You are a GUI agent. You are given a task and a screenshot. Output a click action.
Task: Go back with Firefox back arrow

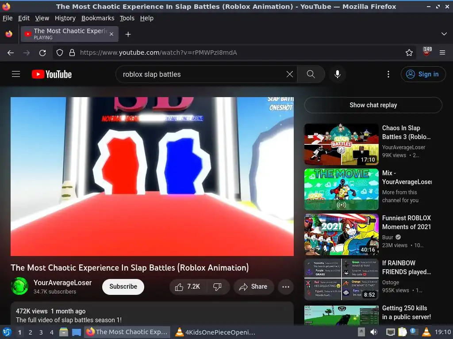point(11,53)
